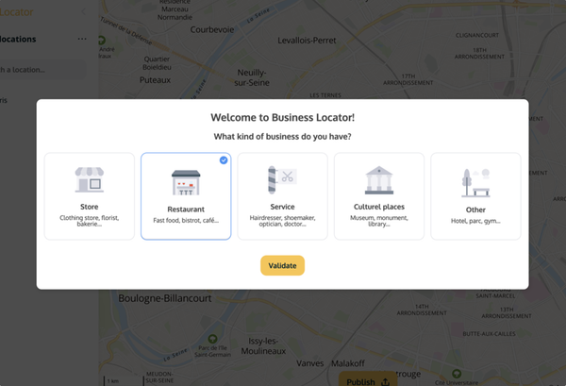Click the Parc de l'Île Saint-Germain marker
This screenshot has height=386, width=566.
(x=212, y=339)
